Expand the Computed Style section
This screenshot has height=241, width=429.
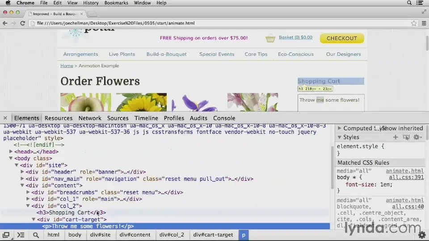pyautogui.click(x=339, y=128)
